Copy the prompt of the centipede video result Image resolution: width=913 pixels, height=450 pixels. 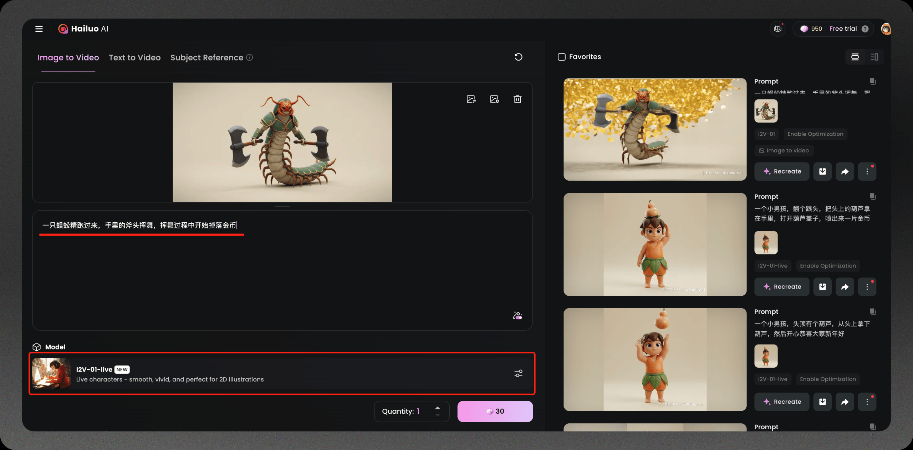click(x=872, y=81)
